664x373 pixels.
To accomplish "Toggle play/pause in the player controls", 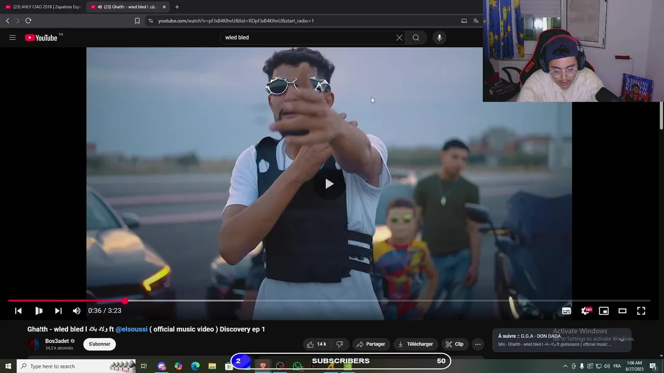I will [38, 311].
